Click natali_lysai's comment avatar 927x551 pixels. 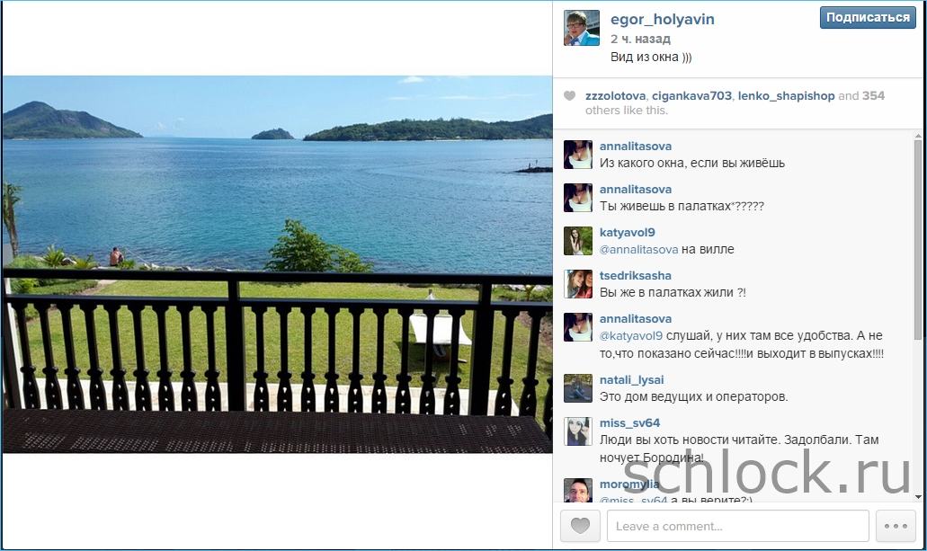[577, 387]
